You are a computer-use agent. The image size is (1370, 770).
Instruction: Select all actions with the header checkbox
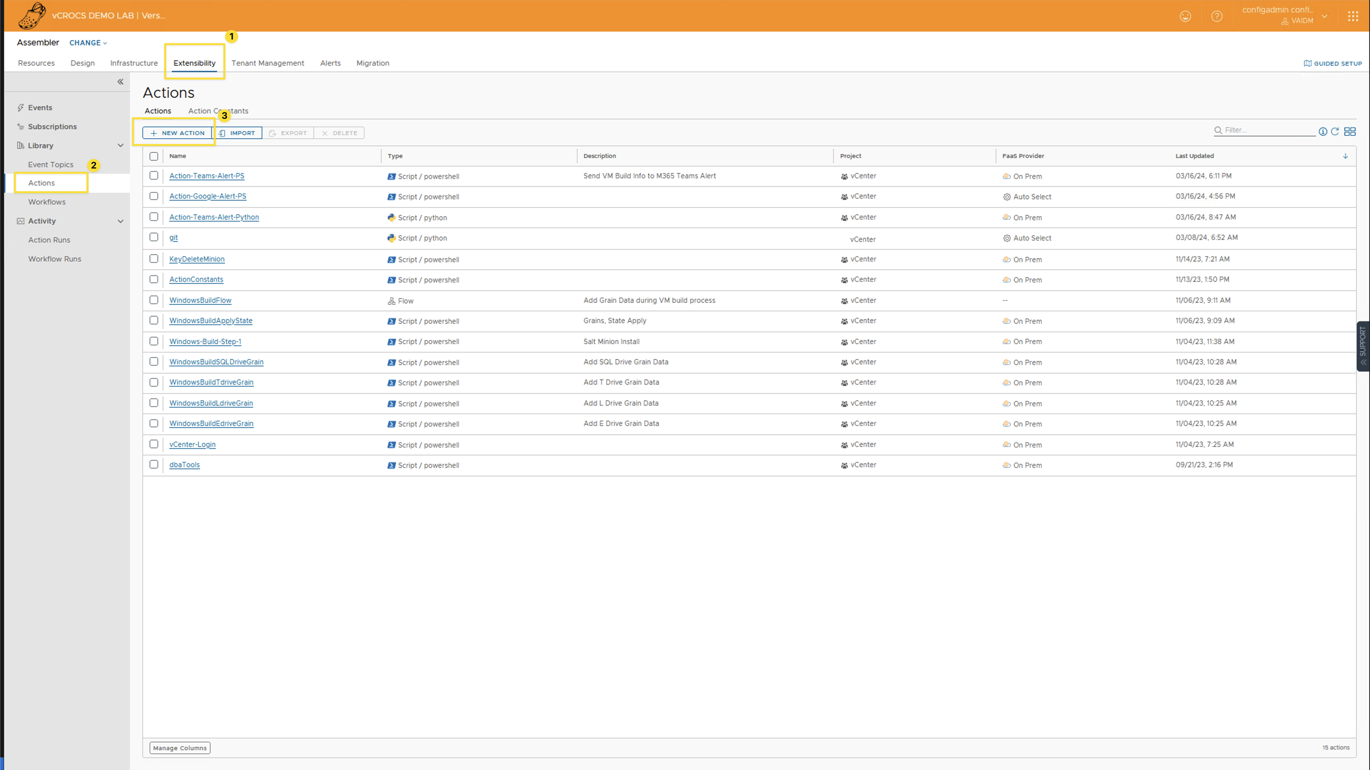point(154,156)
